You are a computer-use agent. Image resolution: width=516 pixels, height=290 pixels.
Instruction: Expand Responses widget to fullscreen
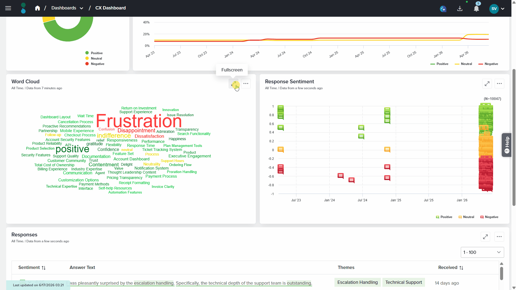point(485,237)
